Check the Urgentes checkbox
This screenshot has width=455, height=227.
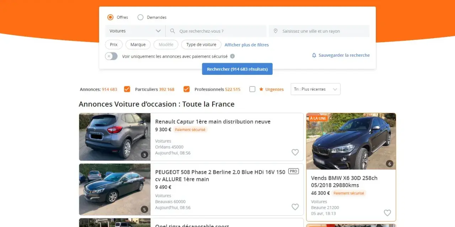pyautogui.click(x=252, y=89)
